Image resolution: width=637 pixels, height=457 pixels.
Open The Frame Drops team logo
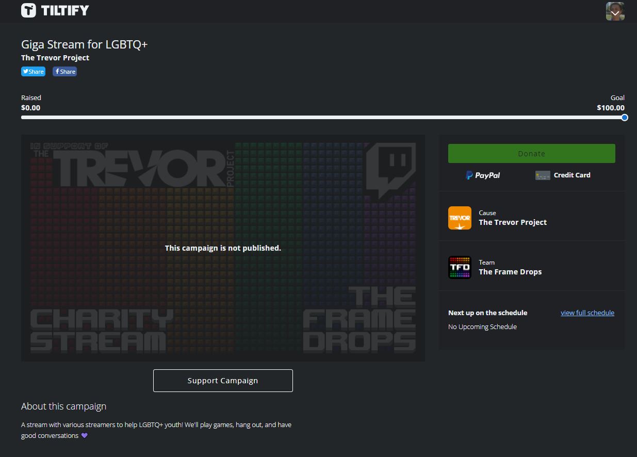pos(460,267)
